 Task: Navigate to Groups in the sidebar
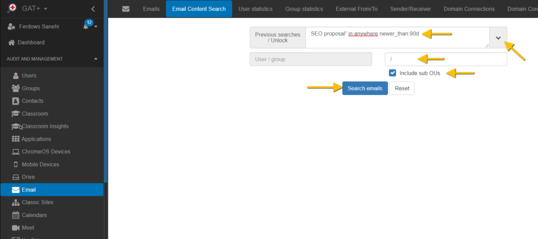coord(30,88)
